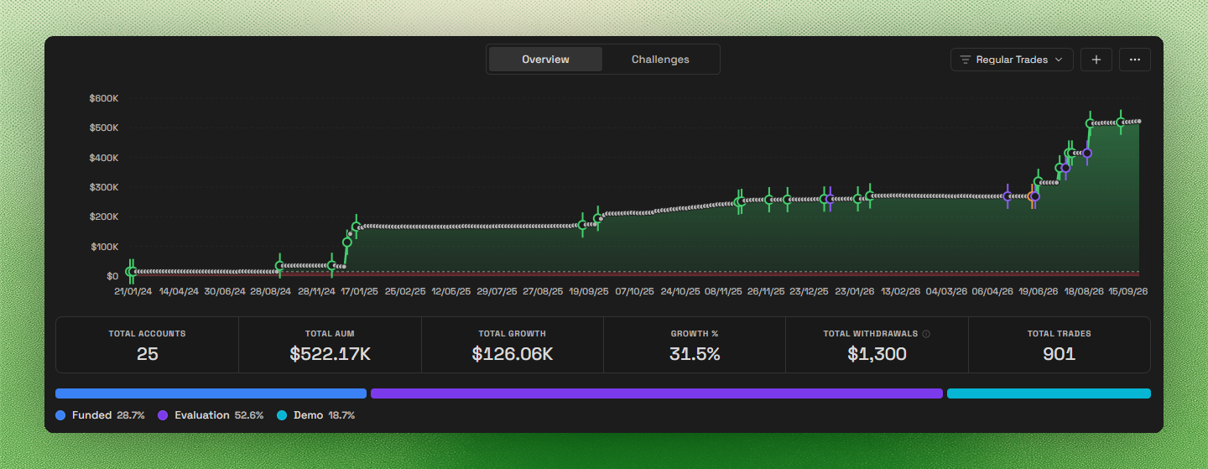Click the Total Trades card heading

tap(1060, 334)
